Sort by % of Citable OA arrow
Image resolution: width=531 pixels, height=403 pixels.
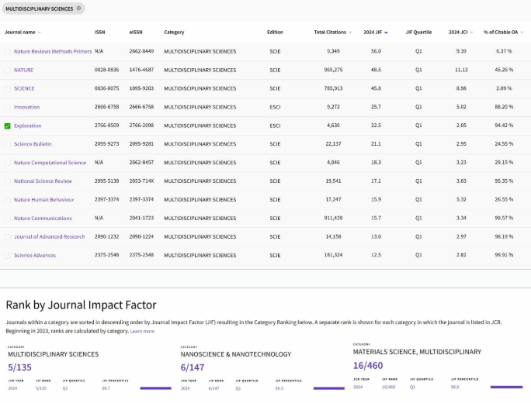click(522, 33)
